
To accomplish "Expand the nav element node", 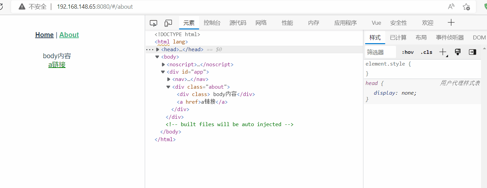I will tap(169, 79).
